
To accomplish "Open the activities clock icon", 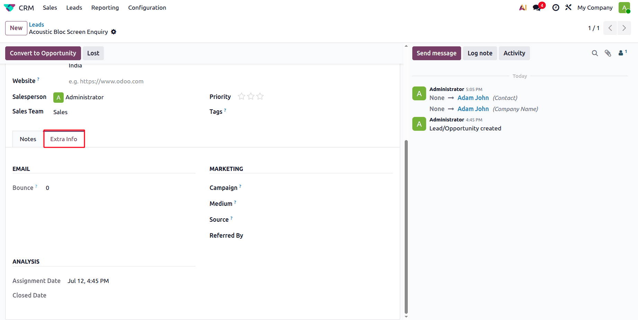I will click(556, 8).
